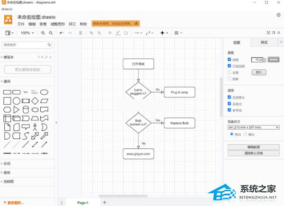Click the zoom in magnifier icon
This screenshot has height=206, width=284.
pos(43,33)
